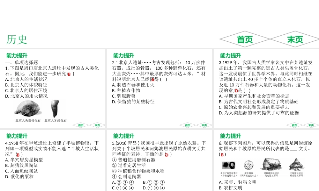The image size is (319, 191).
Task: Click the red answer B in question 1
Action: 69,74
